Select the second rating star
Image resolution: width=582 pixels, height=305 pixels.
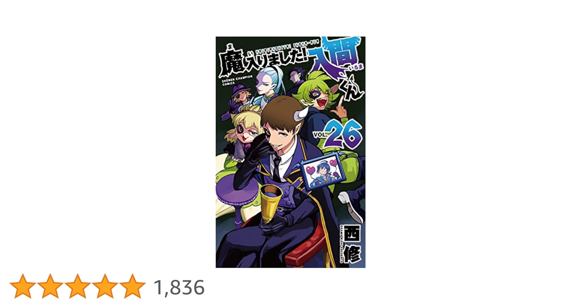[50, 286]
